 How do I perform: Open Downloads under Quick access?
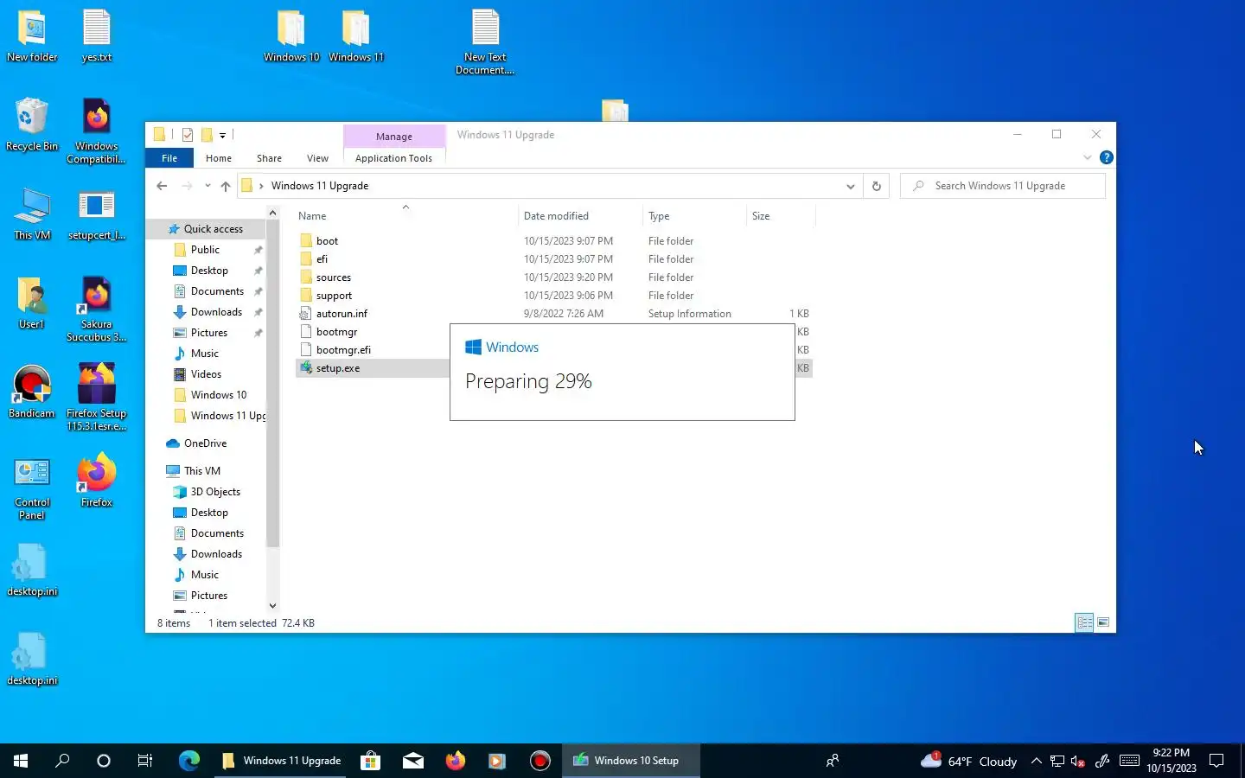coord(216,312)
